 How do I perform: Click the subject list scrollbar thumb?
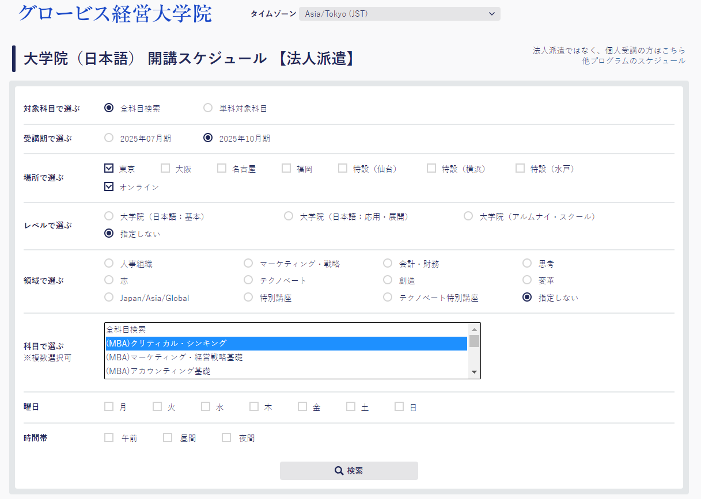[475, 341]
